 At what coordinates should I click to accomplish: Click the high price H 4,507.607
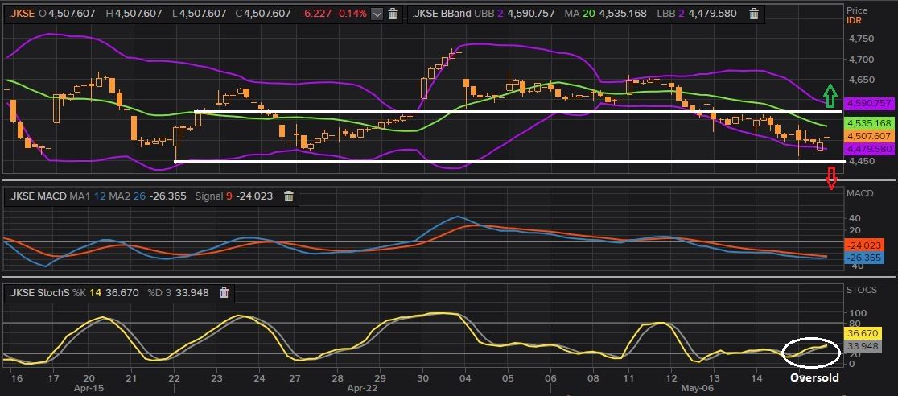pos(136,14)
